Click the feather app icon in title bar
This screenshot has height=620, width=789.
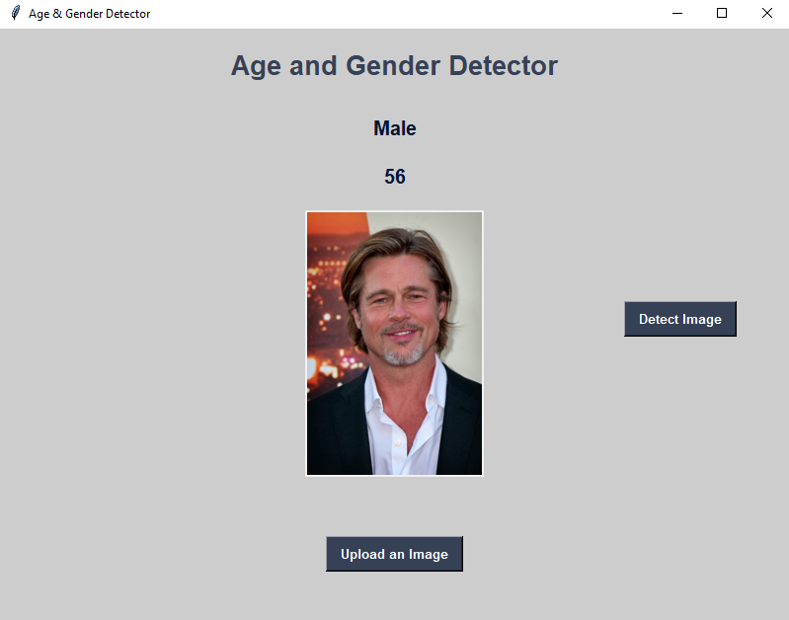point(16,13)
